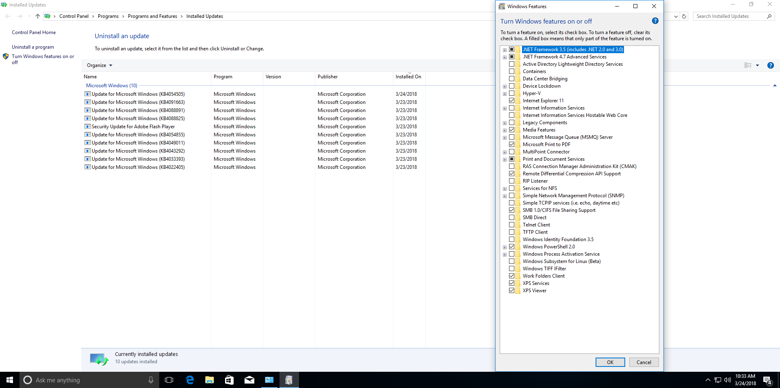Expand the Internet Information Services node
The width and height of the screenshot is (780, 388).
click(505, 108)
